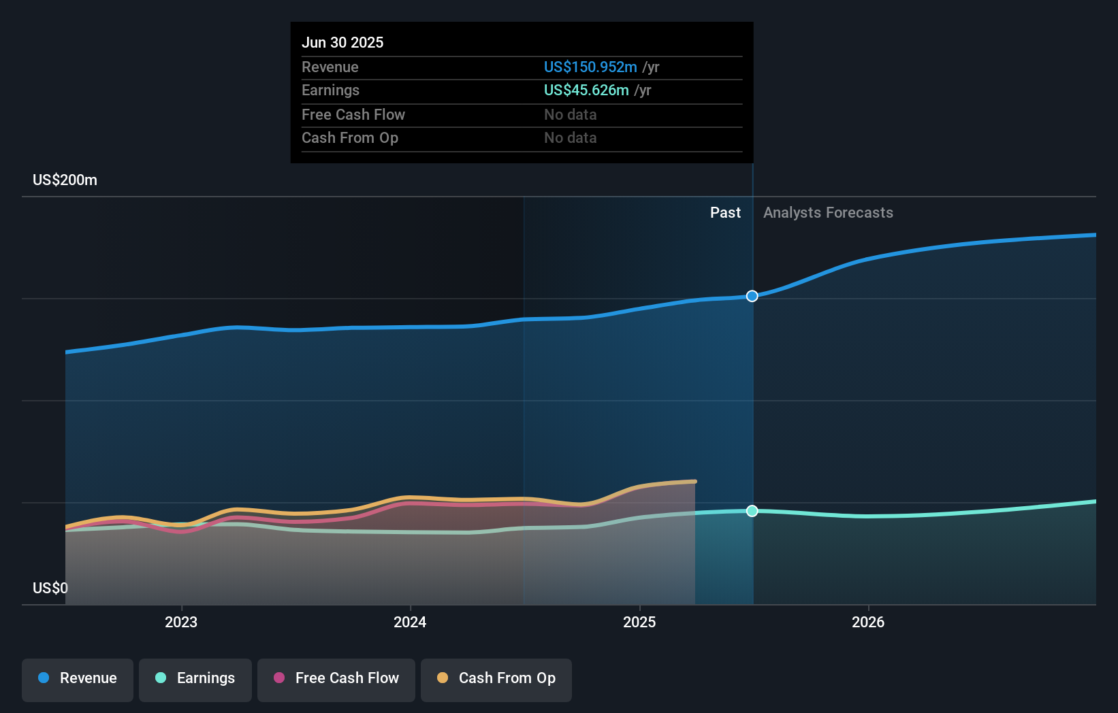
Task: Select the 2026 x-axis label
Action: pyautogui.click(x=868, y=622)
